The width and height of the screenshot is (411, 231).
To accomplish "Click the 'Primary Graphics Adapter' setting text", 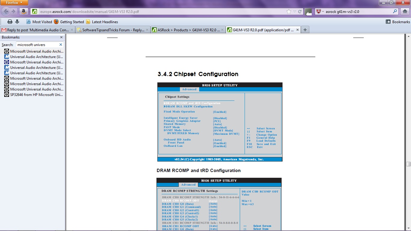I will [182, 121].
